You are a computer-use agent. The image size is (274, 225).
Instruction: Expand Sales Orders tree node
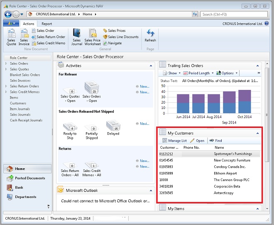point(6,64)
